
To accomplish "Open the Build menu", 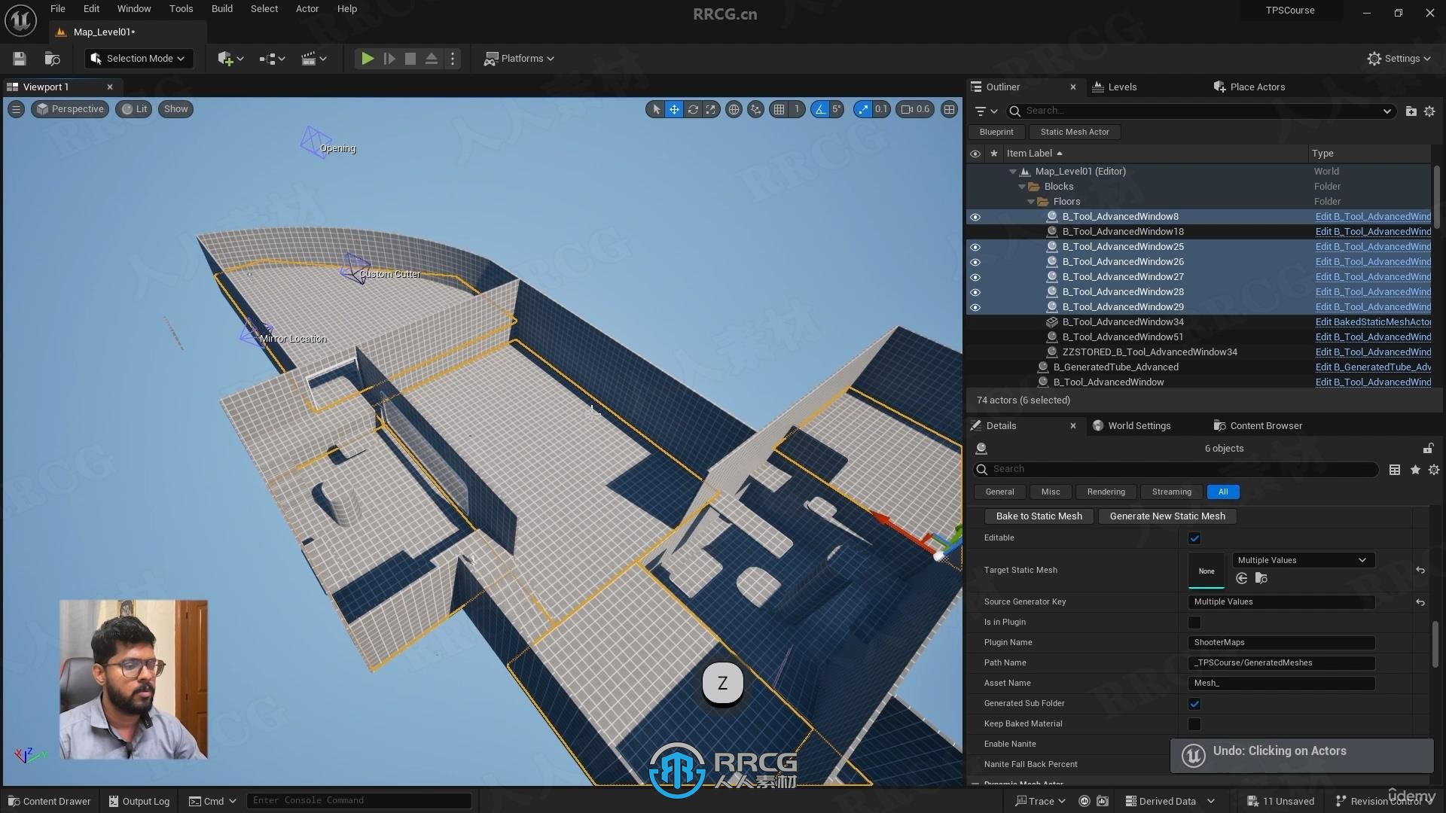I will coord(221,9).
